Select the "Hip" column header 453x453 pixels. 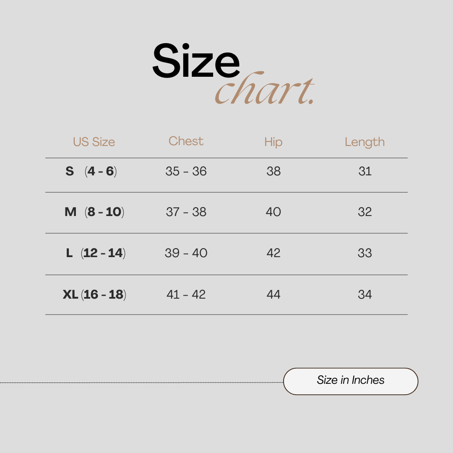click(273, 142)
